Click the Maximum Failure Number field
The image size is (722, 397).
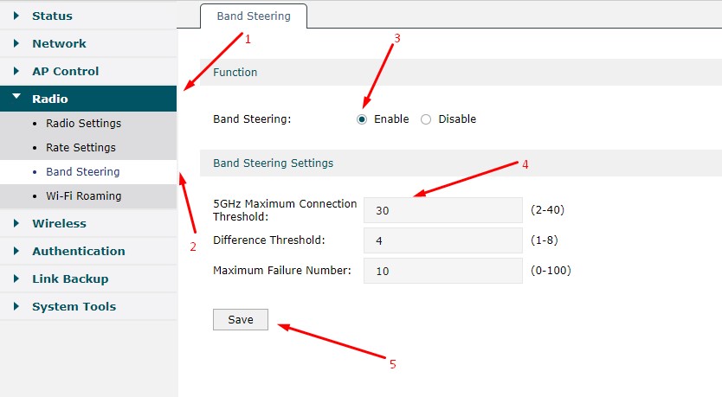(442, 271)
